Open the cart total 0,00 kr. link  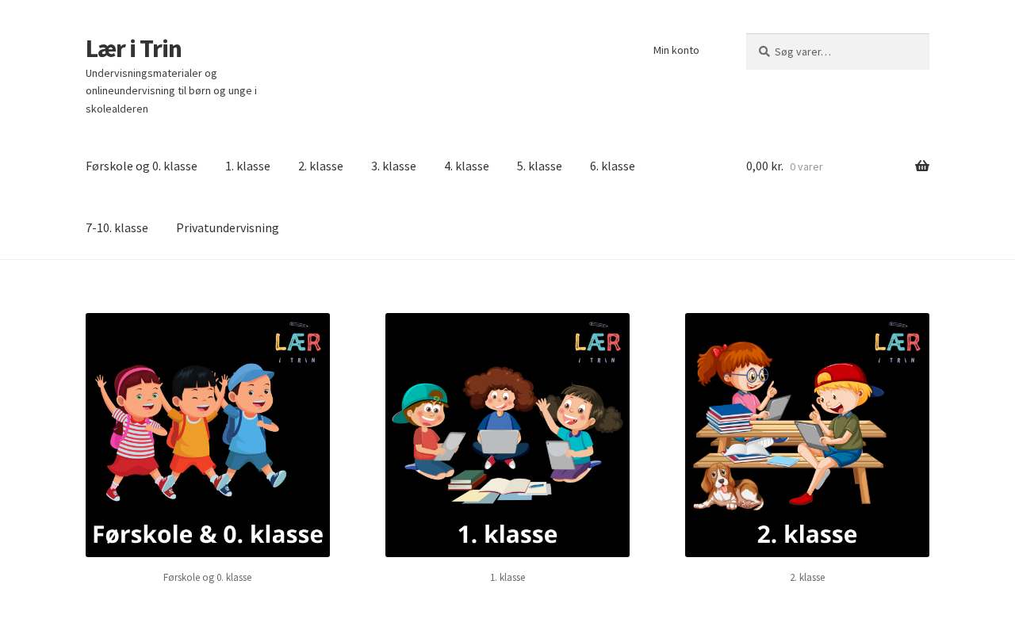(764, 166)
